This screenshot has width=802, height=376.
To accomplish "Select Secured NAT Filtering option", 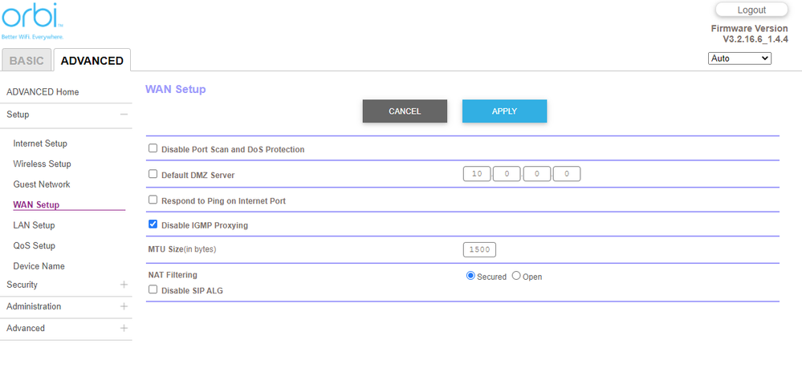I will [x=471, y=276].
